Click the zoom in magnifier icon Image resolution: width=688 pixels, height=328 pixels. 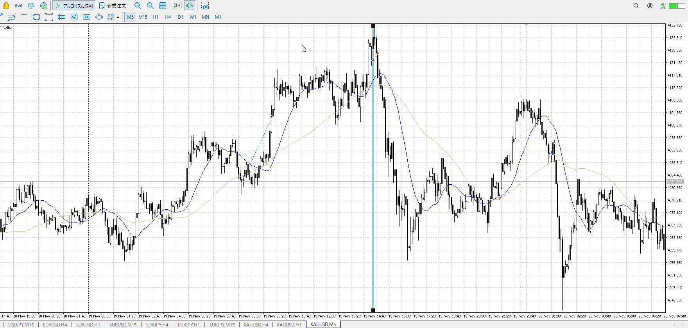138,5
